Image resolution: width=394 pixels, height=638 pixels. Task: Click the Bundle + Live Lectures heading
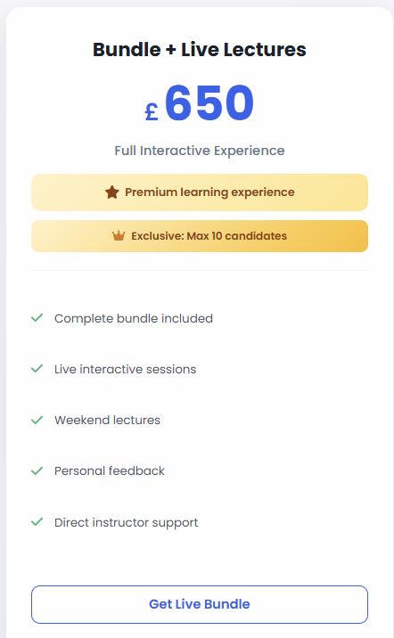(200, 50)
